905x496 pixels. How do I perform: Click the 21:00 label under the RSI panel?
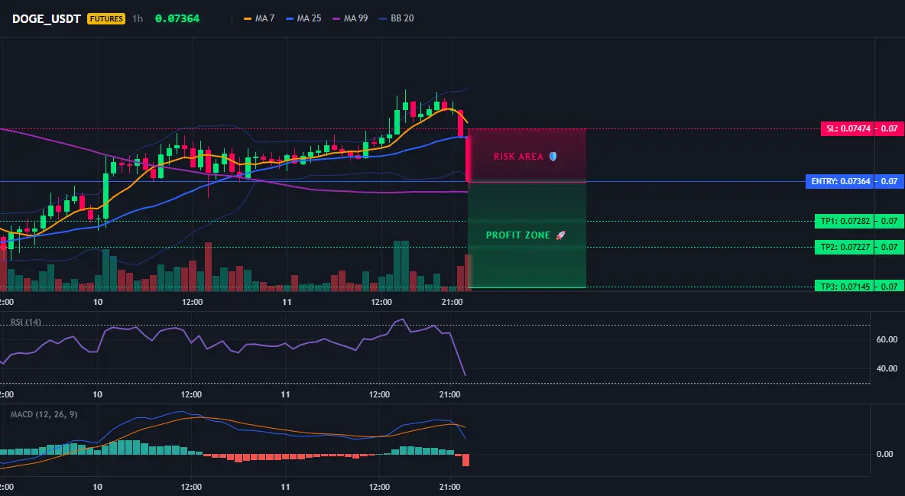pos(450,394)
